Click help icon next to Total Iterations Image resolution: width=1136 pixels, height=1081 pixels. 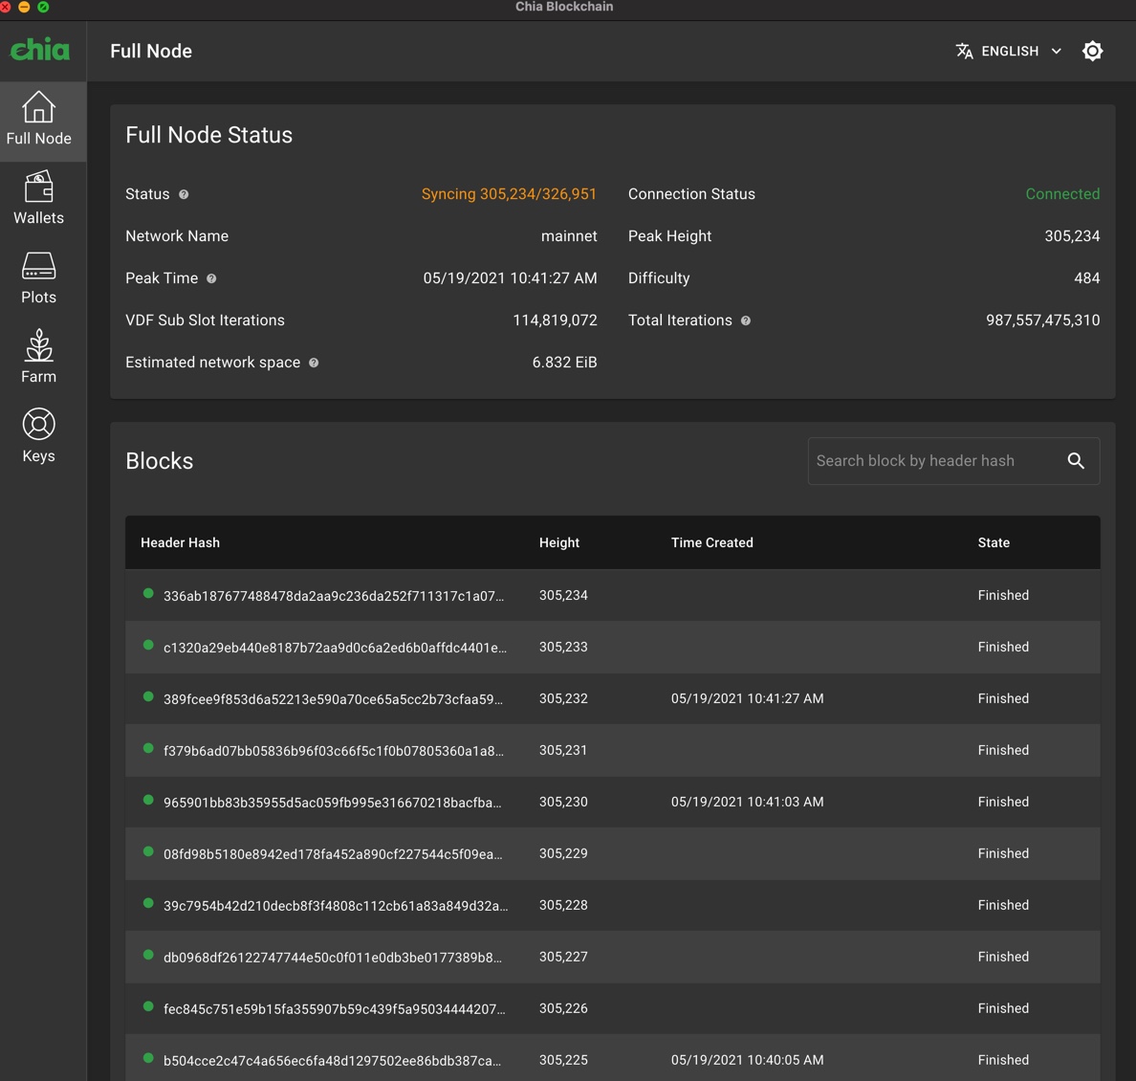point(746,320)
